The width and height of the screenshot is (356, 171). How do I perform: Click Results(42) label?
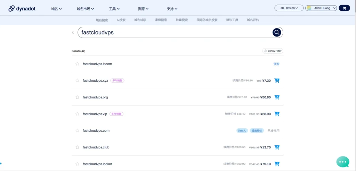(x=78, y=51)
